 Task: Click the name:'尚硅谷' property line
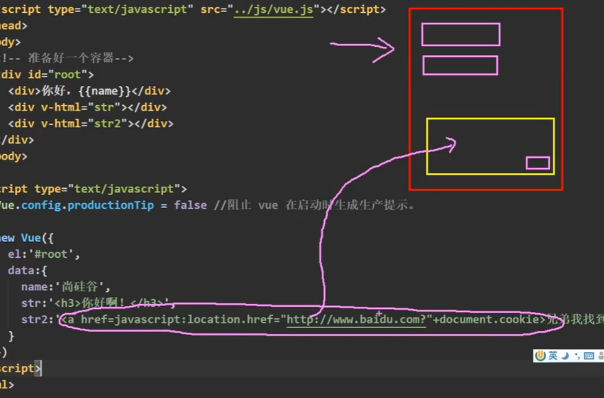pyautogui.click(x=66, y=287)
